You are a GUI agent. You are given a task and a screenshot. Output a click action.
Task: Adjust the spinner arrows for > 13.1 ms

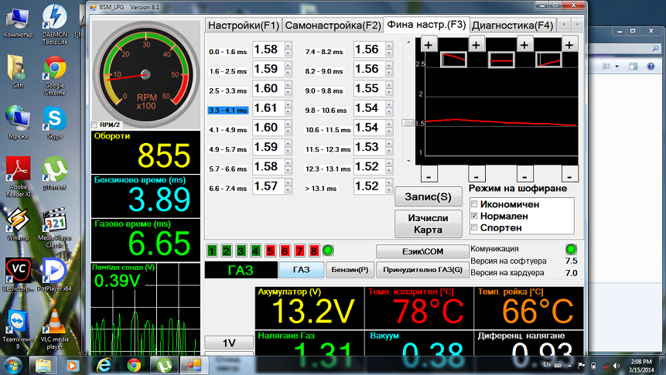click(x=388, y=186)
